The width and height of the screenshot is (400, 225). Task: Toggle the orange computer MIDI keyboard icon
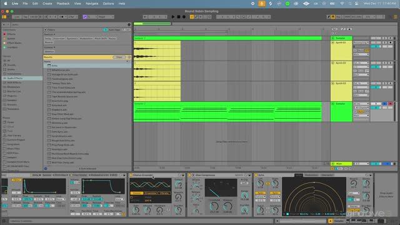[x=333, y=17]
